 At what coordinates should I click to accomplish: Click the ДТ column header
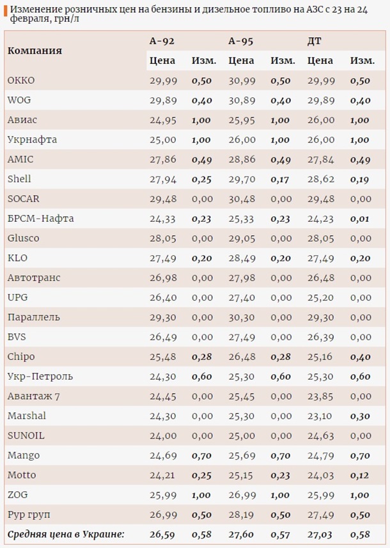click(x=315, y=41)
